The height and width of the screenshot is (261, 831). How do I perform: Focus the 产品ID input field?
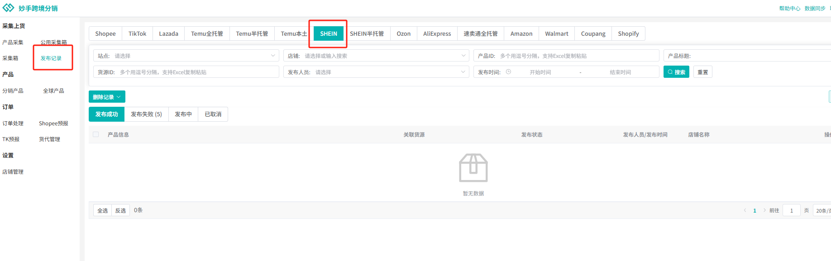point(566,56)
